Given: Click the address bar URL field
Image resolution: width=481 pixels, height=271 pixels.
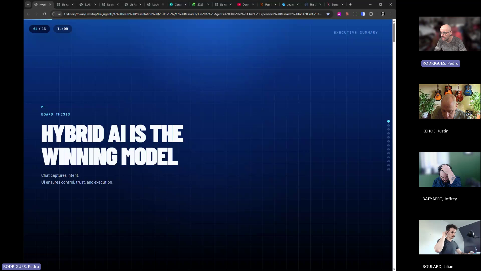Looking at the screenshot, I should 193,14.
